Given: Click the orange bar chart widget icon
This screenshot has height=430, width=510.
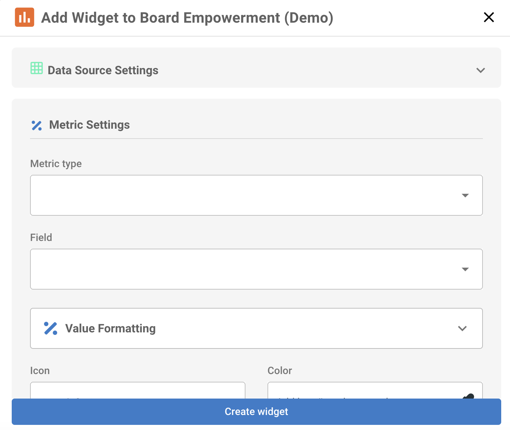Looking at the screenshot, I should tap(25, 17).
